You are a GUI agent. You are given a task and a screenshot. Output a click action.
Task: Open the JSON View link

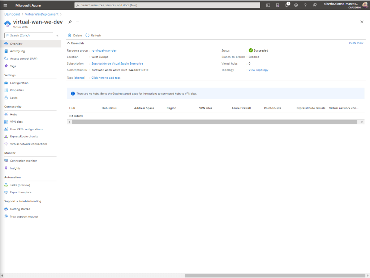pyautogui.click(x=356, y=43)
